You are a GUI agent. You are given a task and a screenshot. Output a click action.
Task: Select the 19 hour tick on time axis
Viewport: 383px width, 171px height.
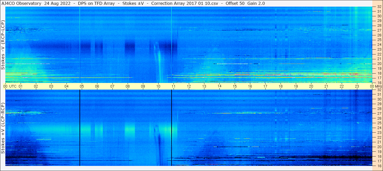click(x=296, y=86)
